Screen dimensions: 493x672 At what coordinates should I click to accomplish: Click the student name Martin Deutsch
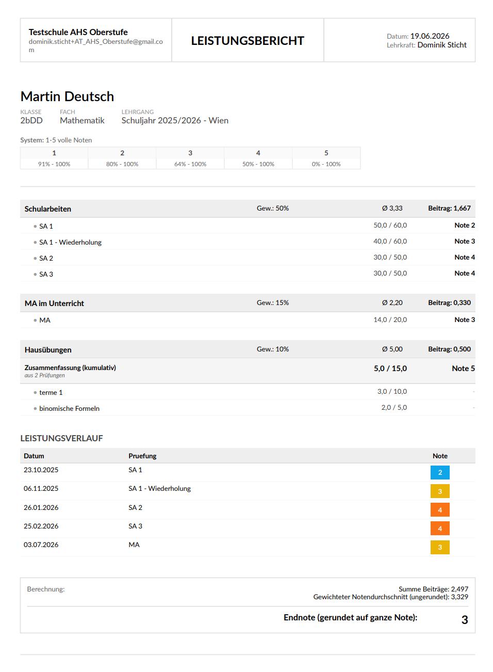click(x=67, y=97)
